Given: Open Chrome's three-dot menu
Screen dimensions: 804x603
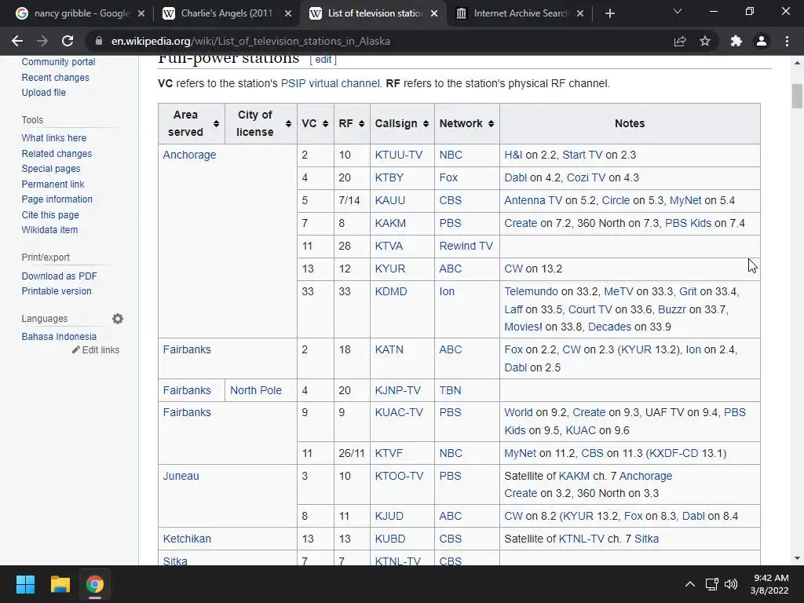Looking at the screenshot, I should (x=787, y=41).
